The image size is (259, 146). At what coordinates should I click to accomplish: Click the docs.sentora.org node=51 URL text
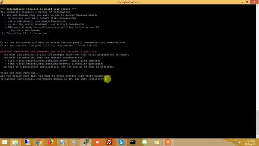pyautogui.click(x=39, y=64)
